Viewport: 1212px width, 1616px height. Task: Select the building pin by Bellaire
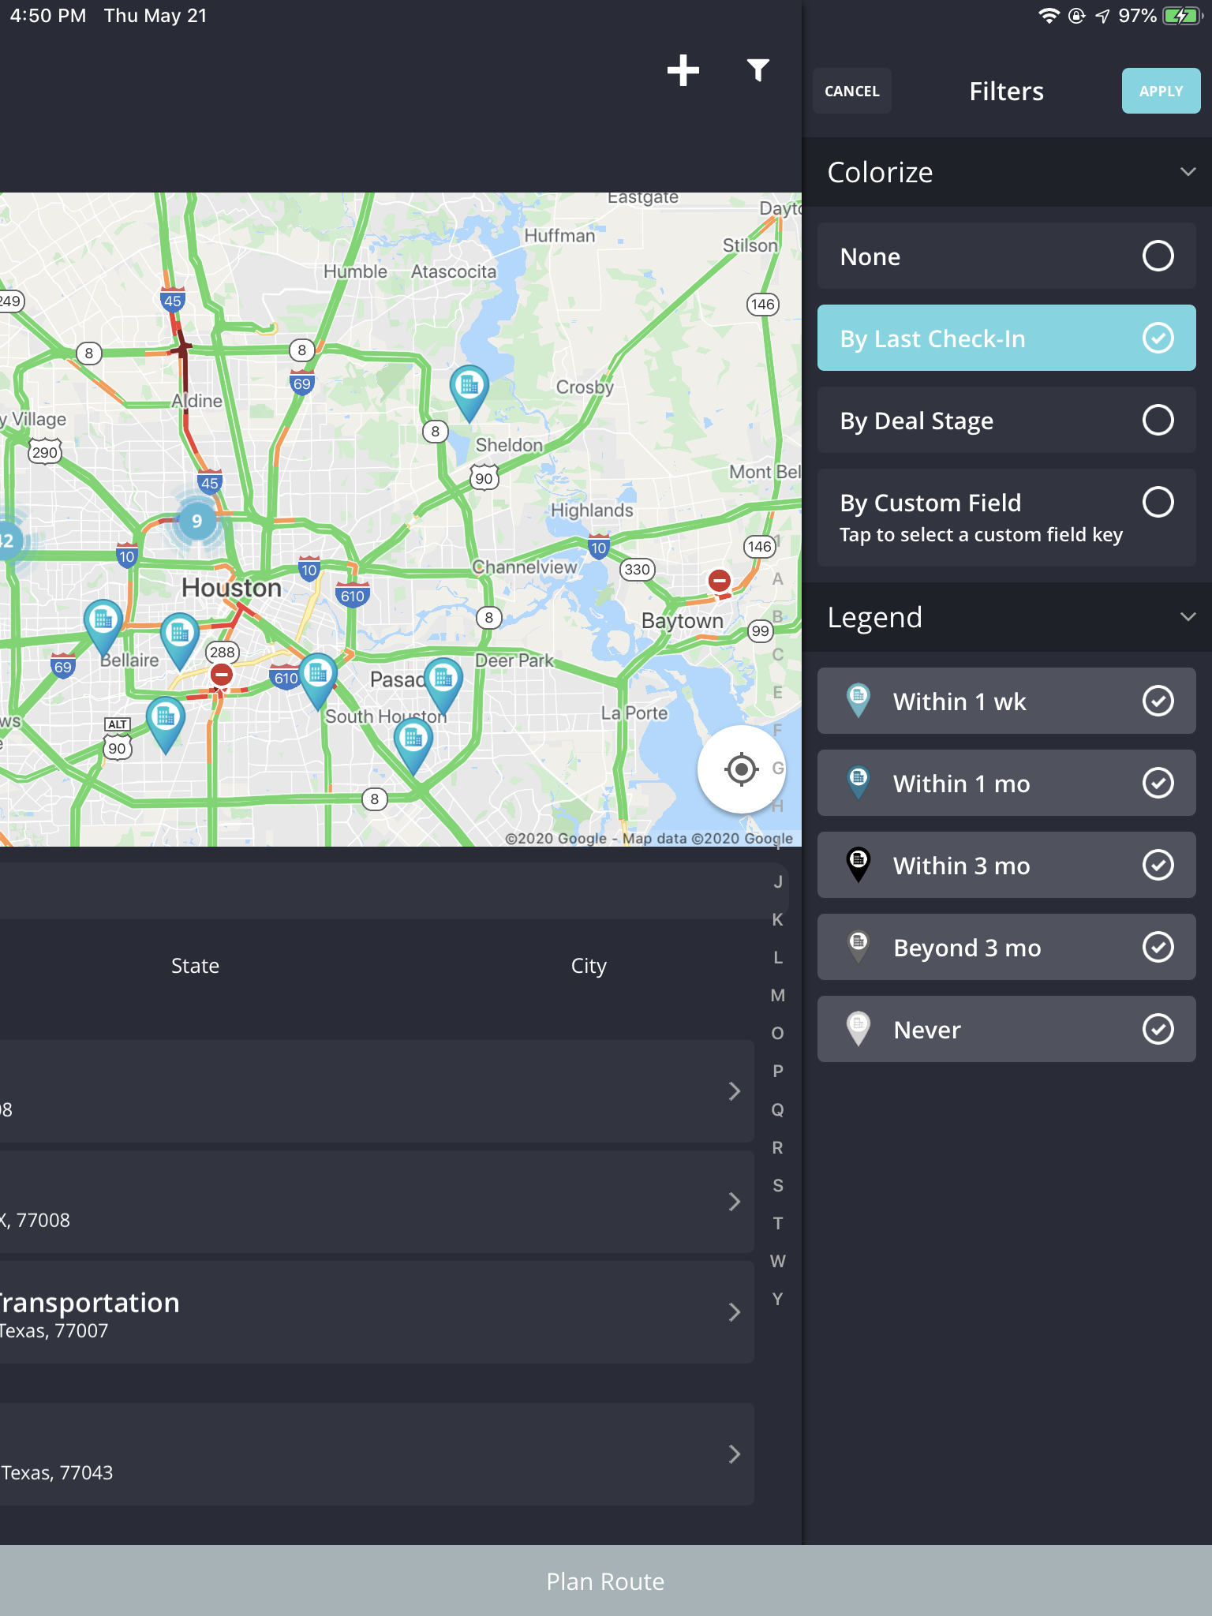[103, 627]
